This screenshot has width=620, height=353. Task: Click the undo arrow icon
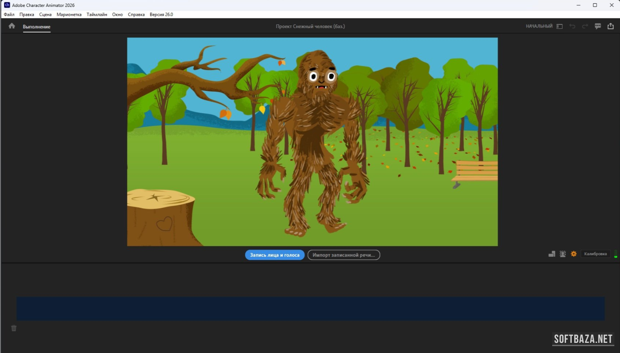point(572,26)
